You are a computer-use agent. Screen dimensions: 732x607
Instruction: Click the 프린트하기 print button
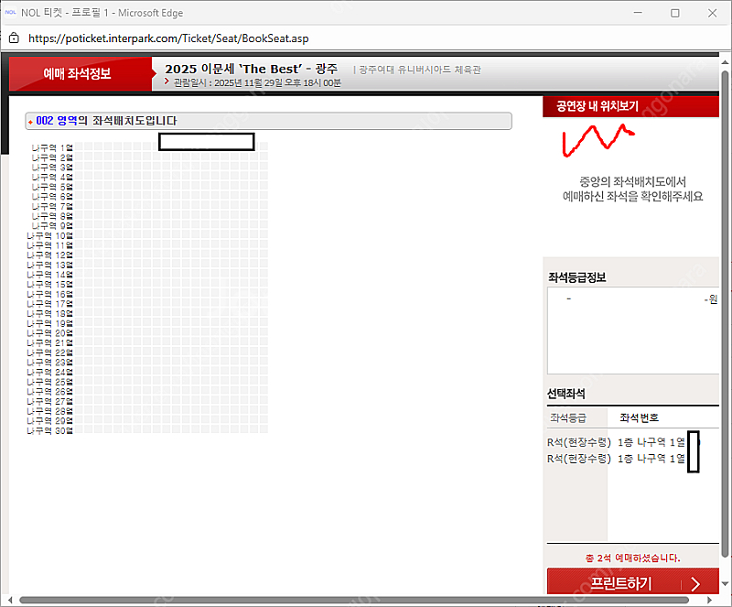point(632,582)
